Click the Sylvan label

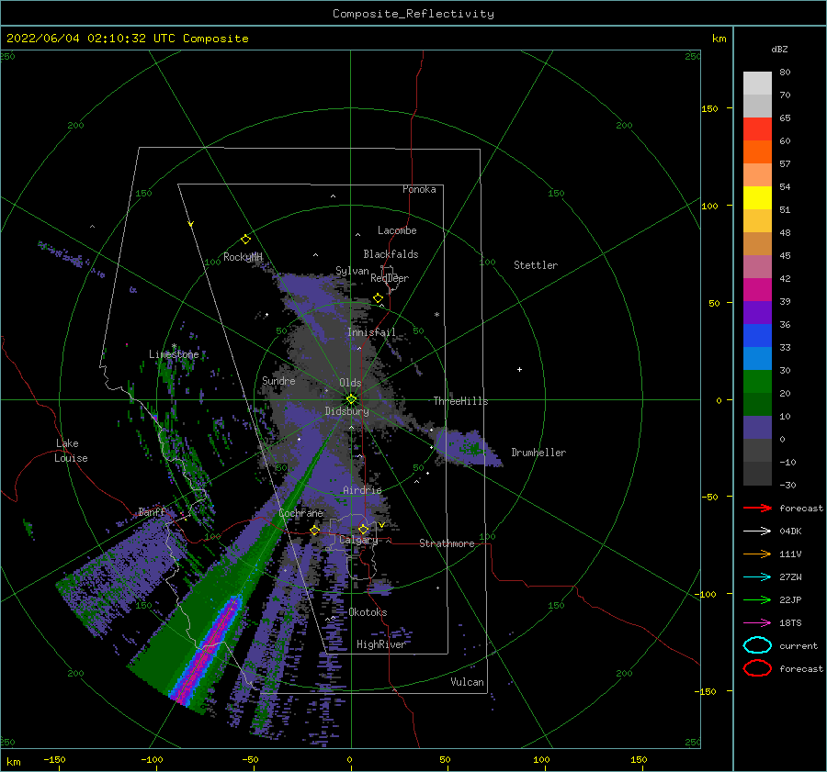pos(352,271)
